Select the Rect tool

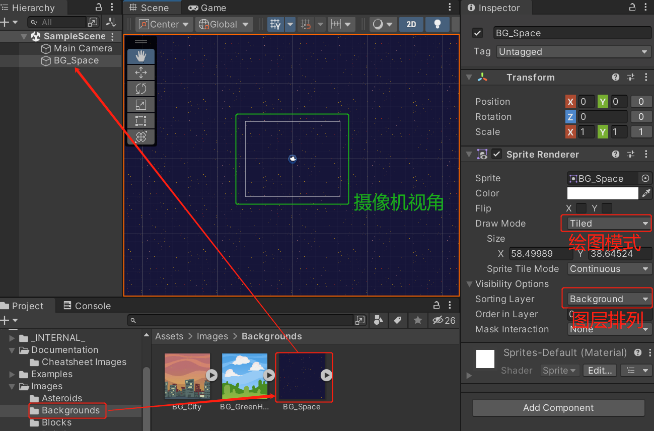(141, 121)
